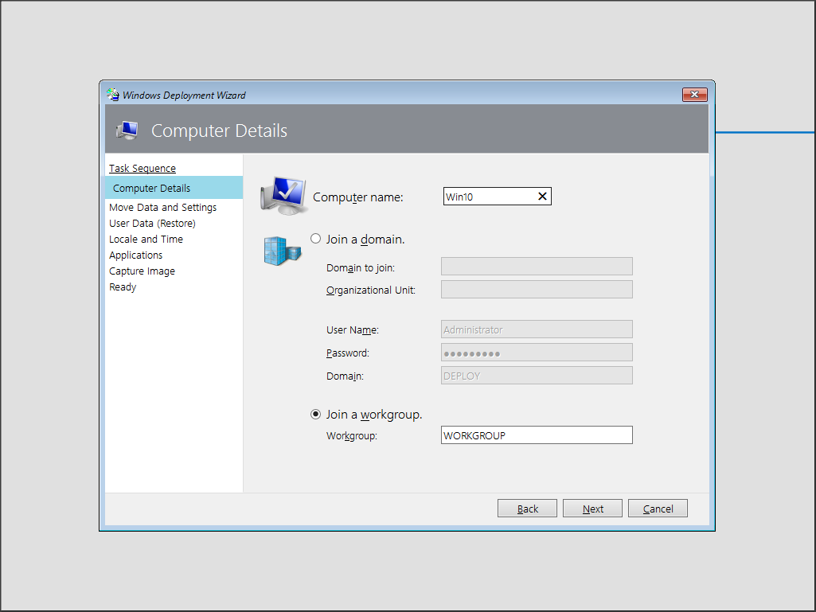Select the Join a domain radio button
The image size is (816, 612).
coord(316,239)
